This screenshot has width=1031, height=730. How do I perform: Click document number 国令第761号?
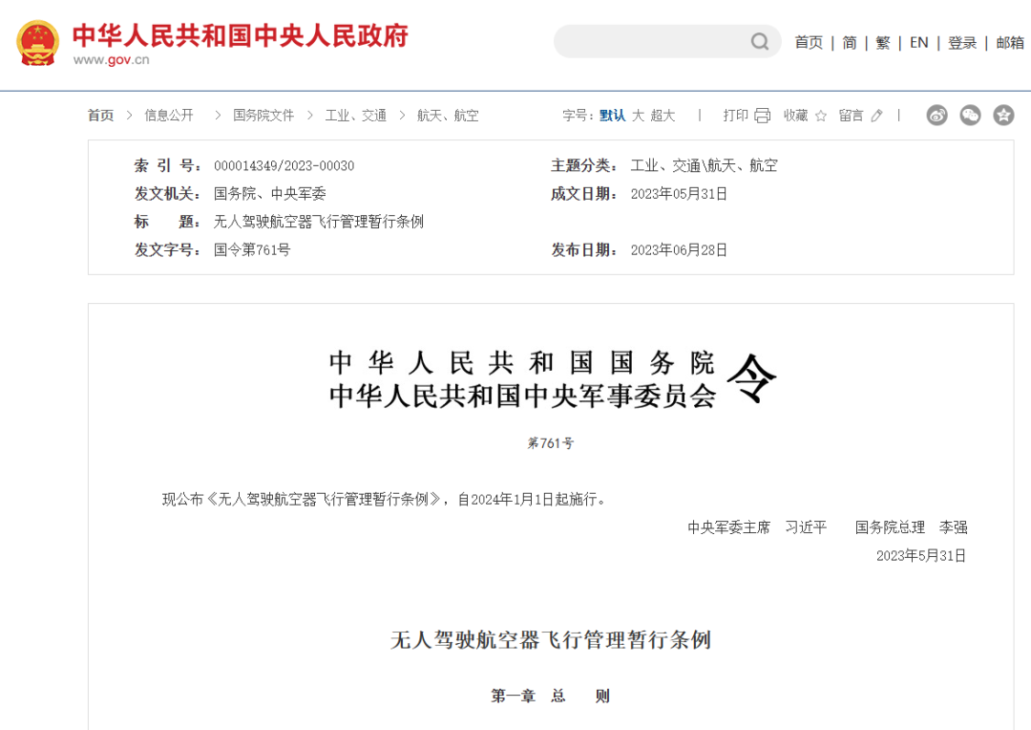252,250
